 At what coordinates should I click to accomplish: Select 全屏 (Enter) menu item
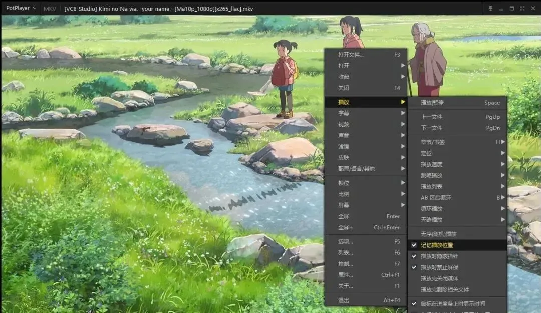(366, 216)
